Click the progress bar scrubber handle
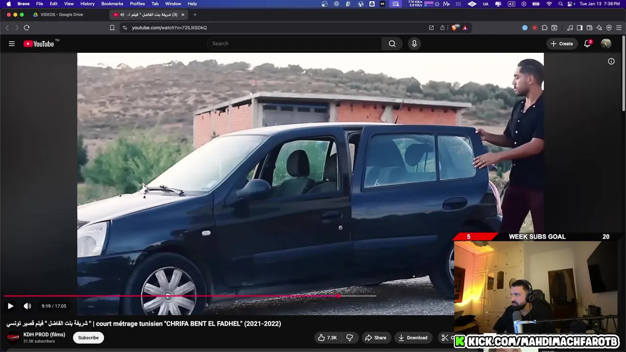Viewport: 626px width, 352px height. point(339,296)
